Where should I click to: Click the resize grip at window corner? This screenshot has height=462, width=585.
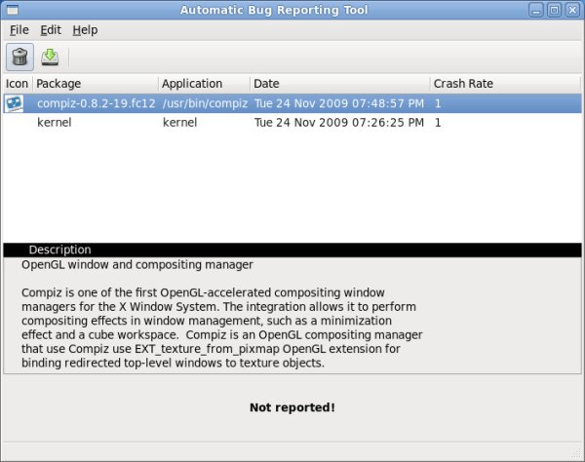[576, 453]
